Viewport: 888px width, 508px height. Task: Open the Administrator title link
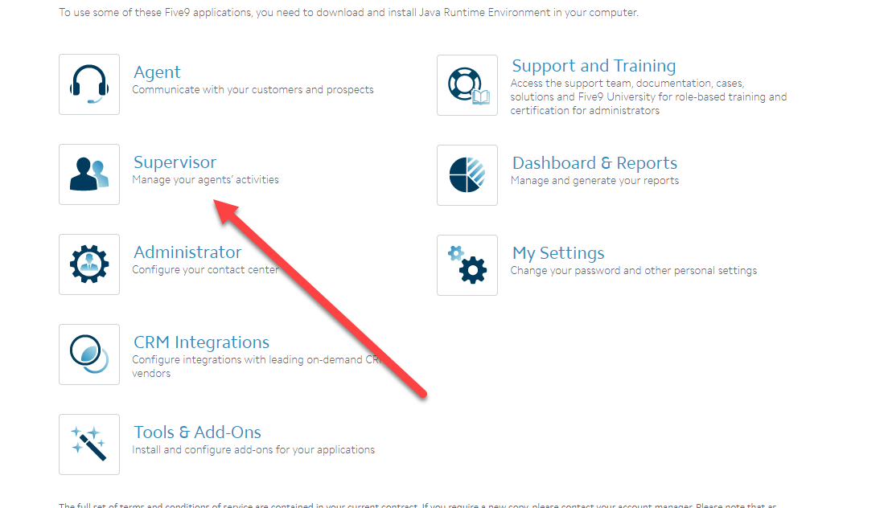point(187,252)
